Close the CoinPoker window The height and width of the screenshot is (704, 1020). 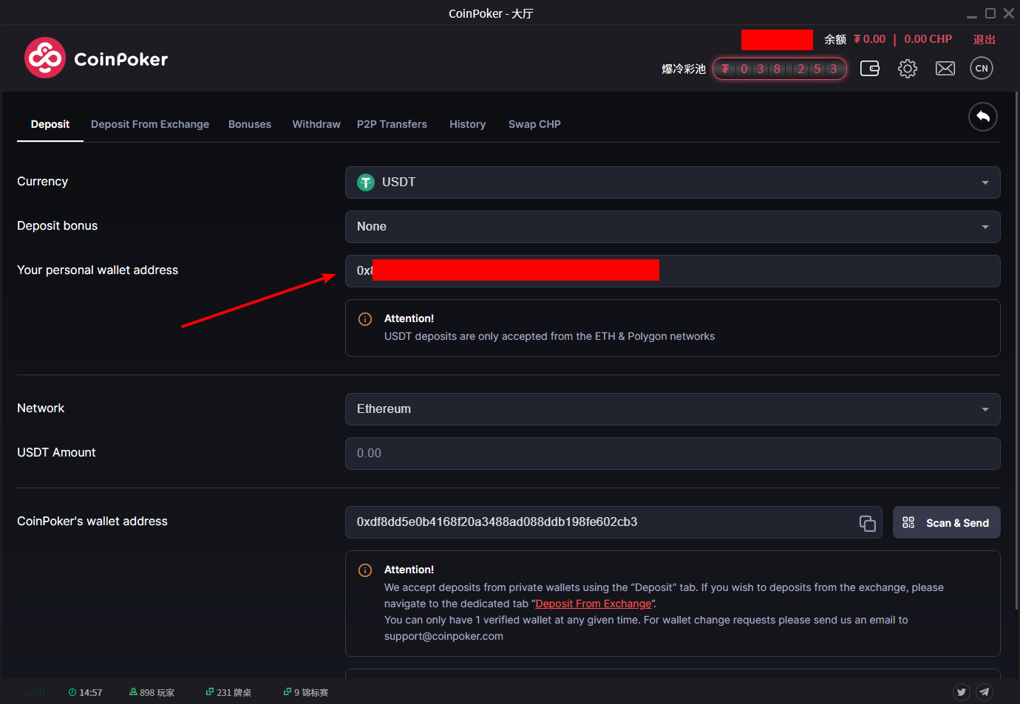point(1009,13)
